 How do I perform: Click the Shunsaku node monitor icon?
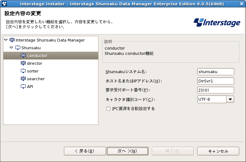point(18,48)
